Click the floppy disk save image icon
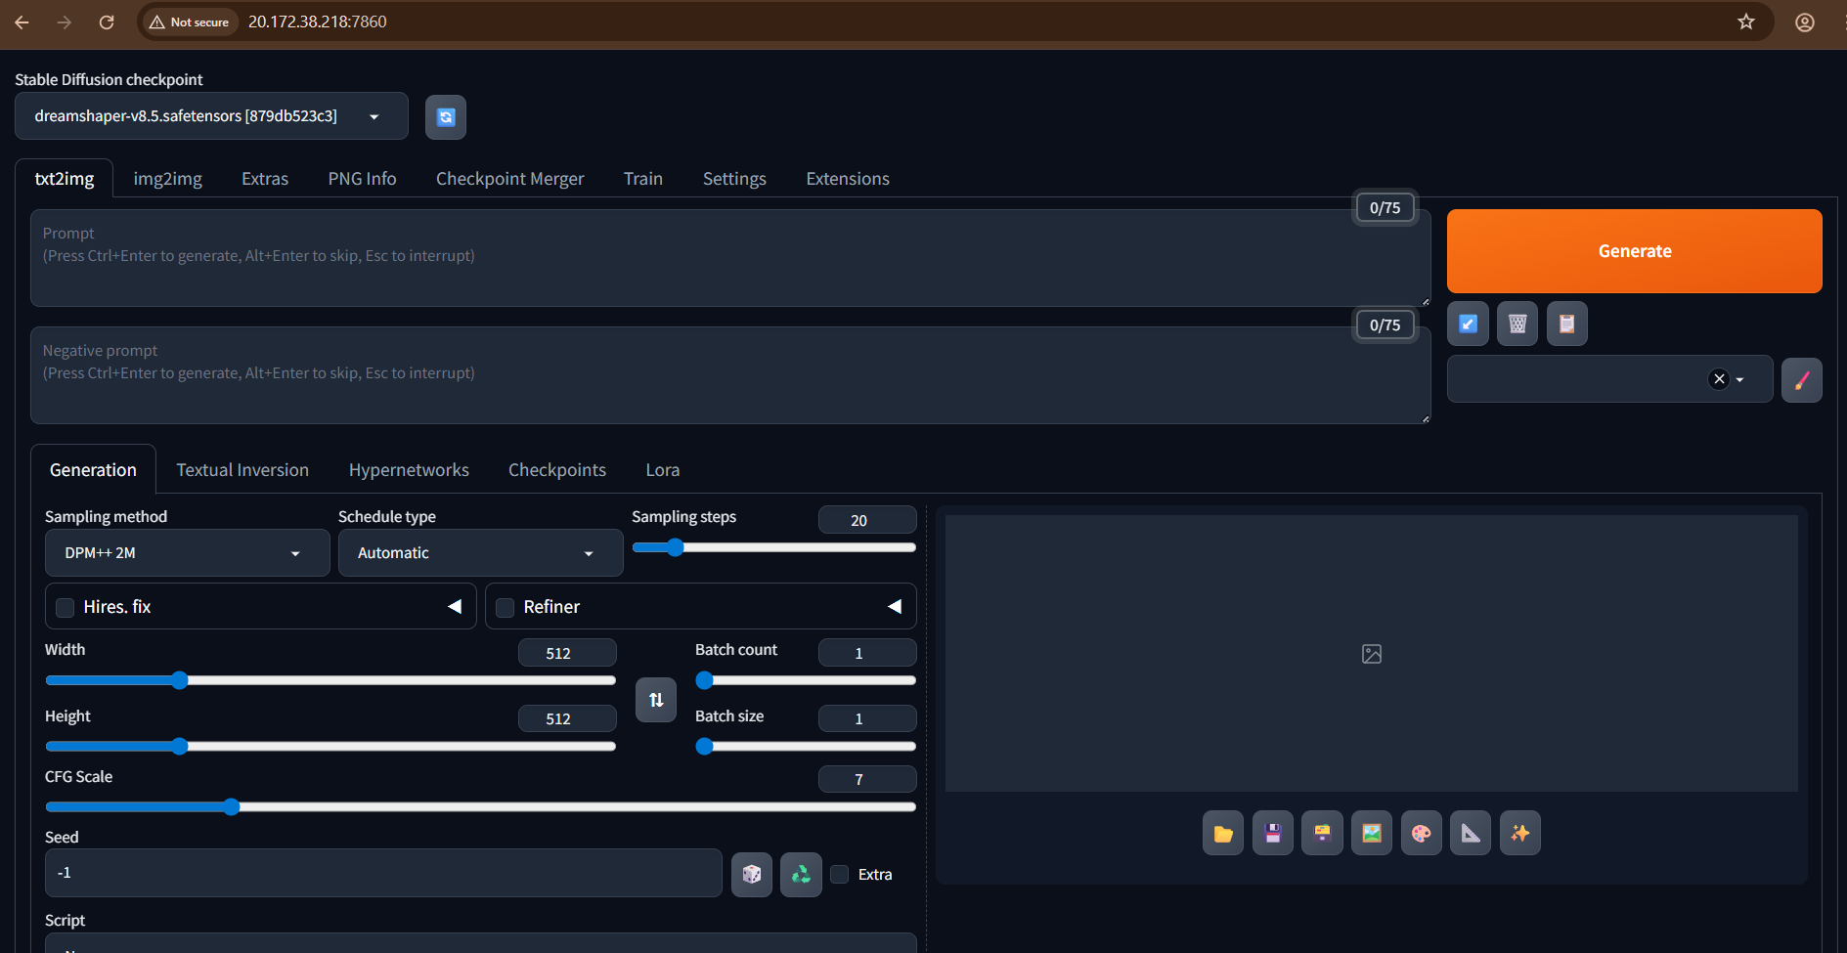 coord(1273,833)
